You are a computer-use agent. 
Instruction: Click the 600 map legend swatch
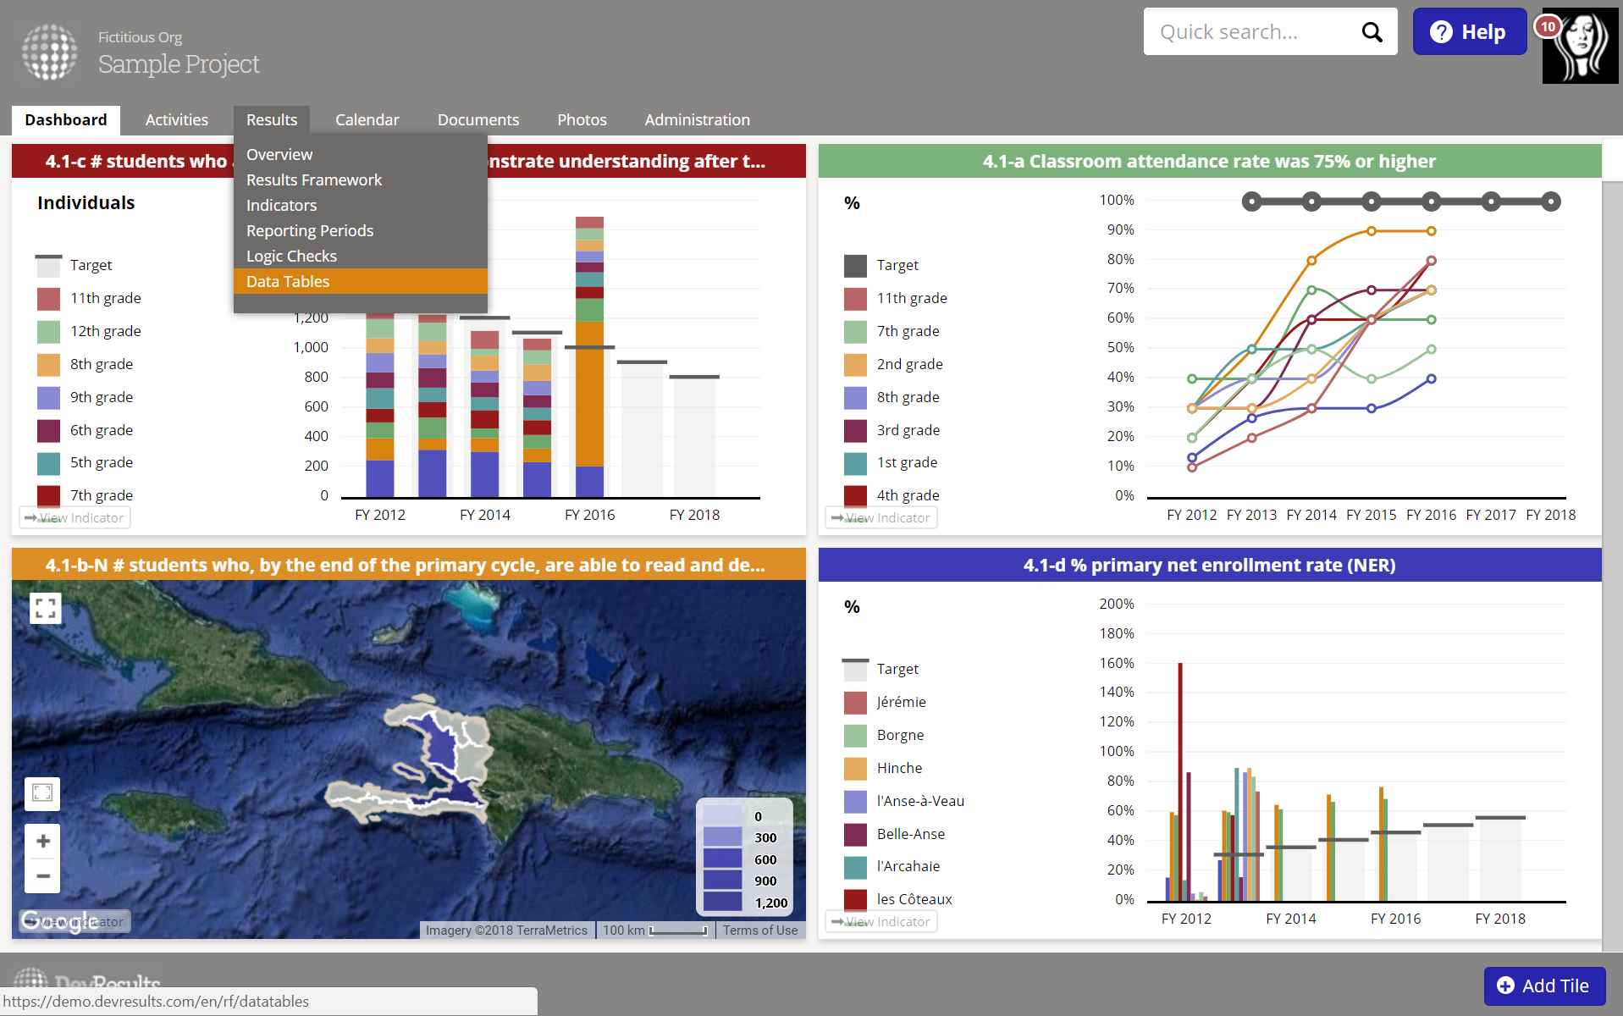[x=722, y=859]
